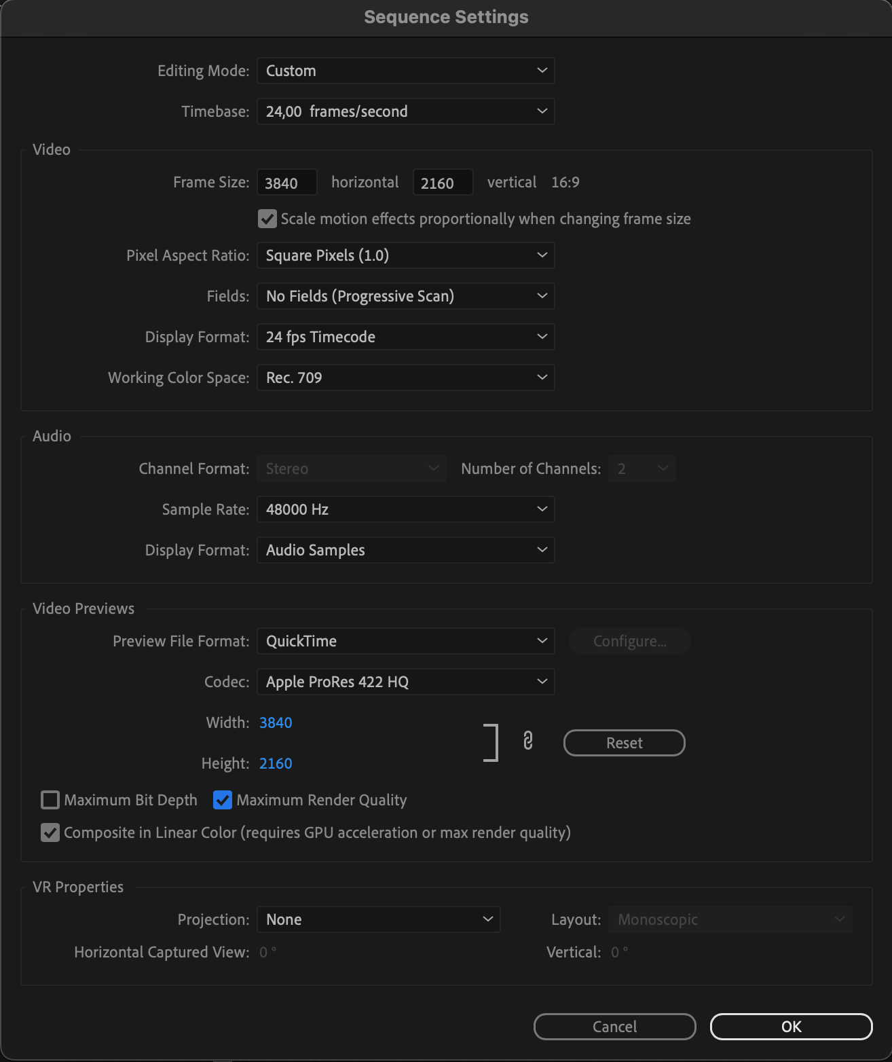
Task: Expand the Fields dropdown
Action: pos(405,296)
